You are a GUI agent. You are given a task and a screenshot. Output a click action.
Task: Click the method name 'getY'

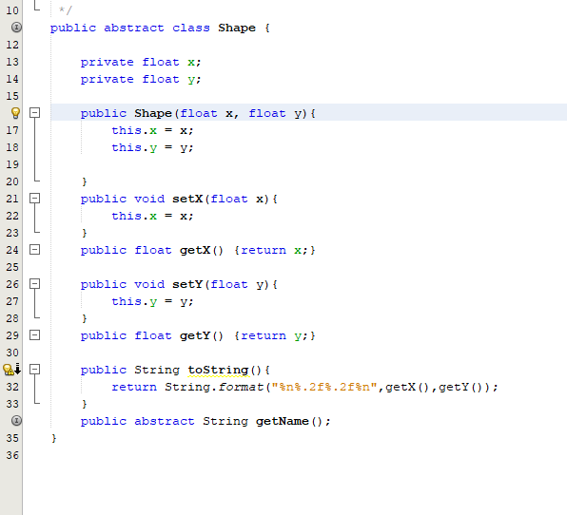(x=195, y=335)
